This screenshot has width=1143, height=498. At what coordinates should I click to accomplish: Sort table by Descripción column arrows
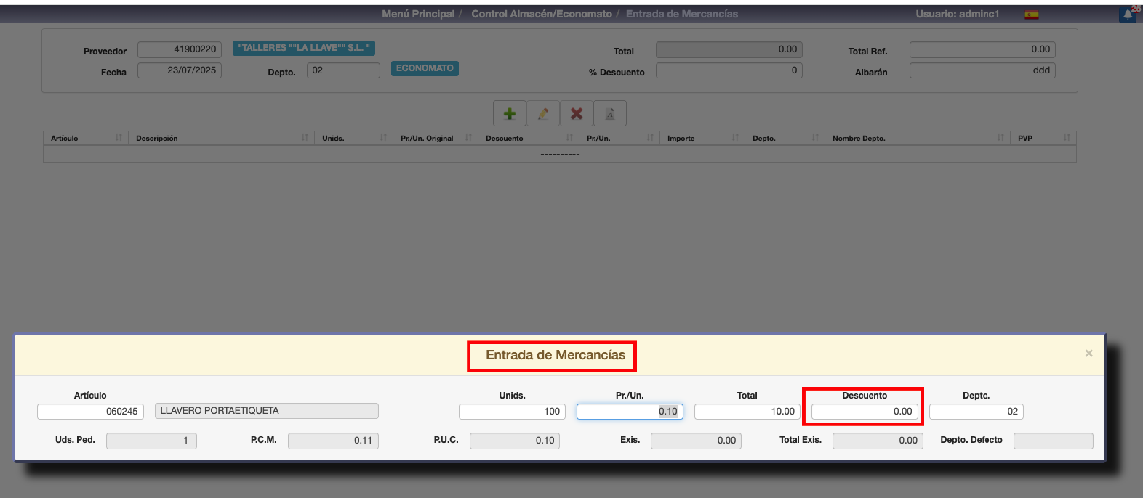click(x=305, y=138)
